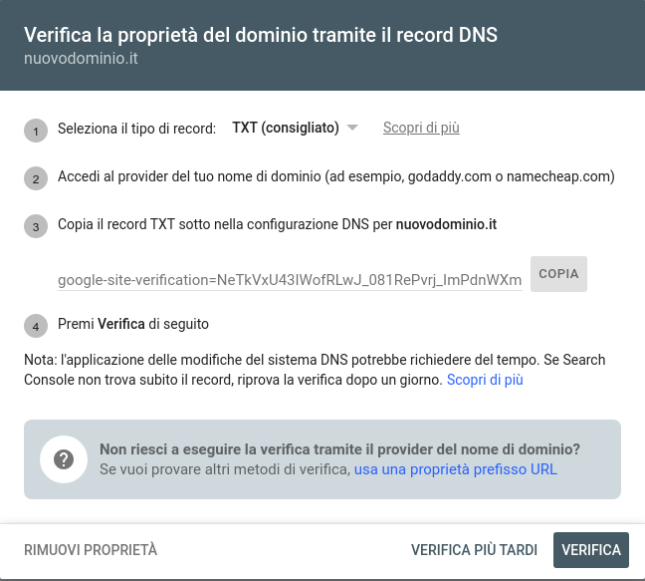Screen dimensions: 645x581
Task: Click the bold nuovodominio.it in step 3
Action: coord(446,224)
